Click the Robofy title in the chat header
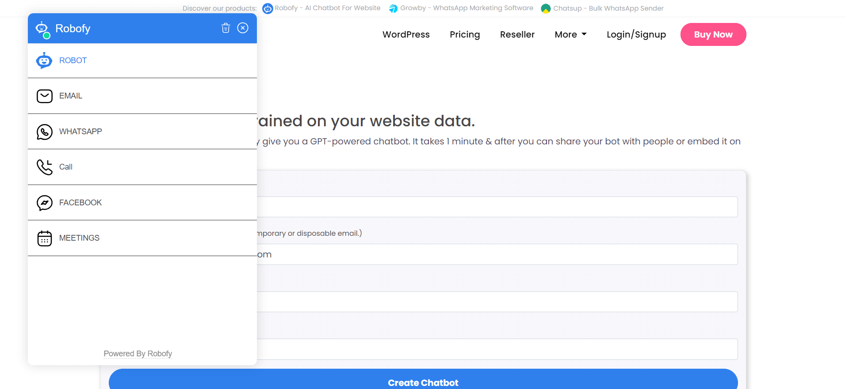The width and height of the screenshot is (845, 389). (73, 29)
